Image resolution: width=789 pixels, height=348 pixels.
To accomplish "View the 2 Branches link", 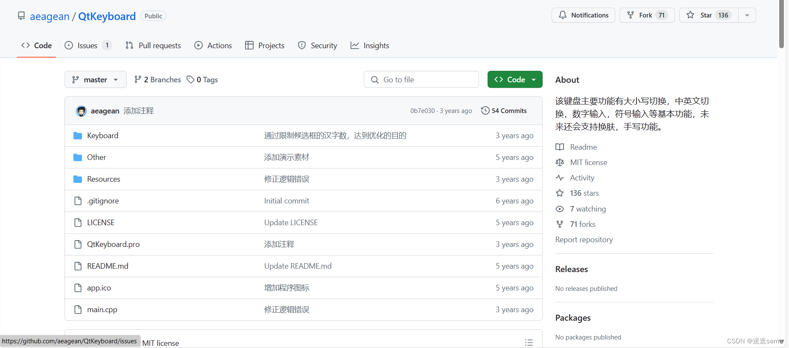I will (158, 80).
